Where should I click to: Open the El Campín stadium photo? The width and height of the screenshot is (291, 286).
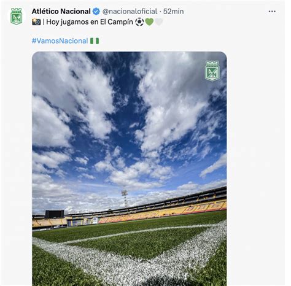tap(130, 169)
